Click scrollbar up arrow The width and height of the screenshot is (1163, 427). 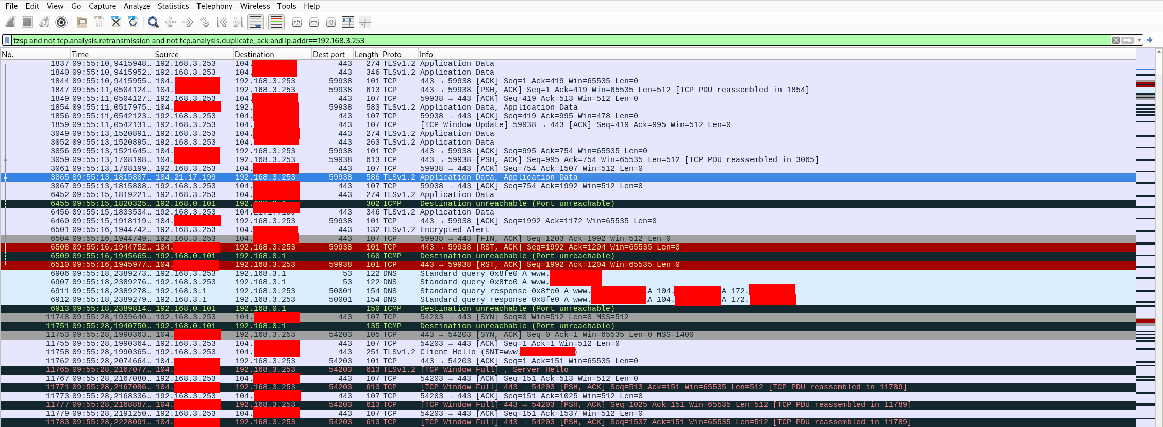[x=1159, y=52]
